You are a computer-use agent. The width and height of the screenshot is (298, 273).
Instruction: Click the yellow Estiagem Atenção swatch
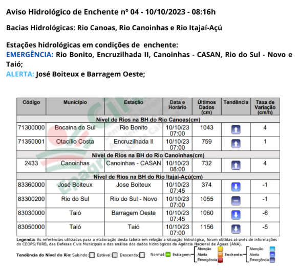pyautogui.click(x=220, y=249)
